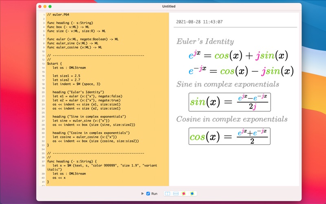The image size is (326, 204).
Task: Click code line 'let size1 = 2.5'
Action: (x=66, y=76)
